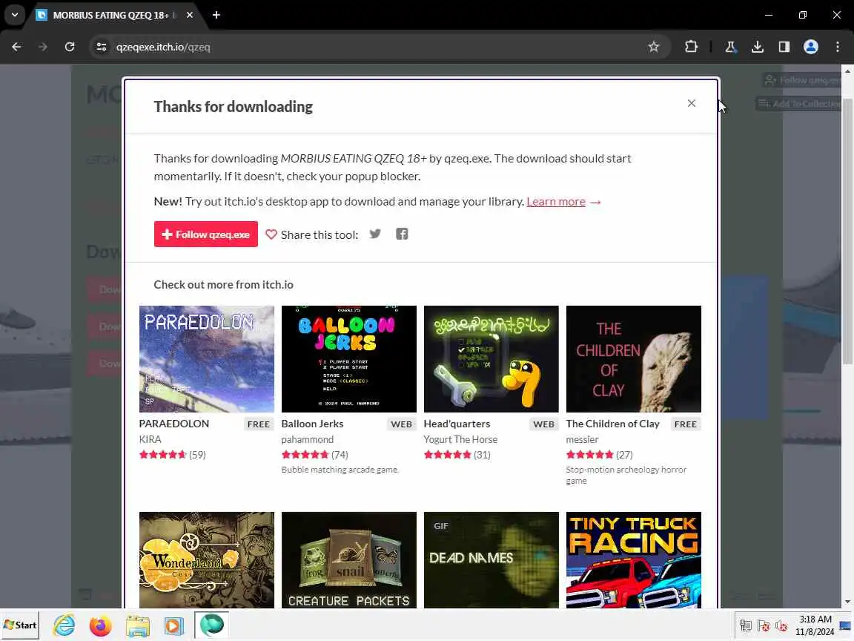Image resolution: width=854 pixels, height=641 pixels.
Task: Click the scrollbar down arrow
Action: point(847,602)
